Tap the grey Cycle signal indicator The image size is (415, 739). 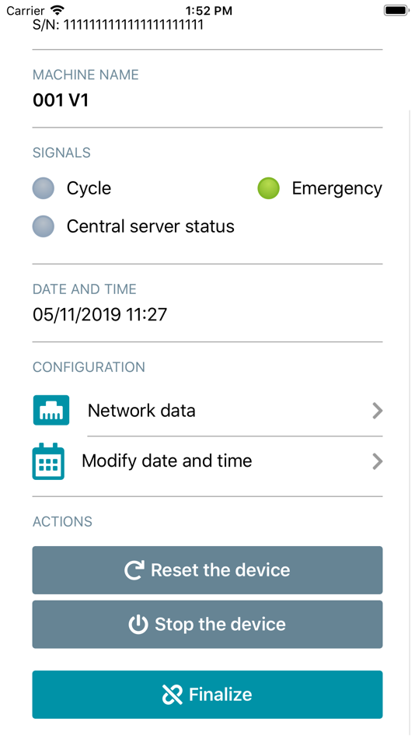tap(44, 188)
